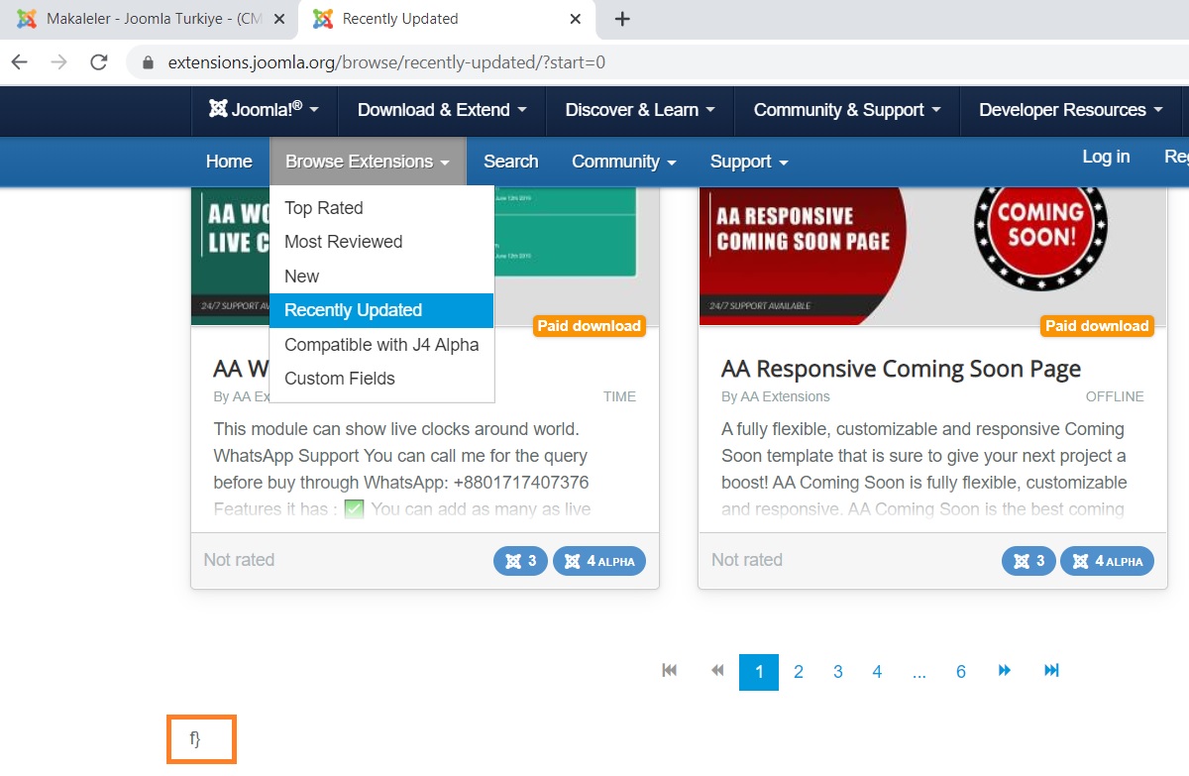
Task: Go to pagination page 4
Action: pos(877,672)
